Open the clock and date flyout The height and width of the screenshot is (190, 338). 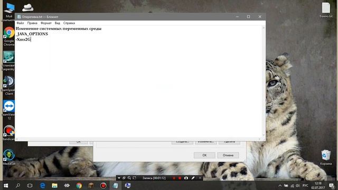click(x=318, y=185)
